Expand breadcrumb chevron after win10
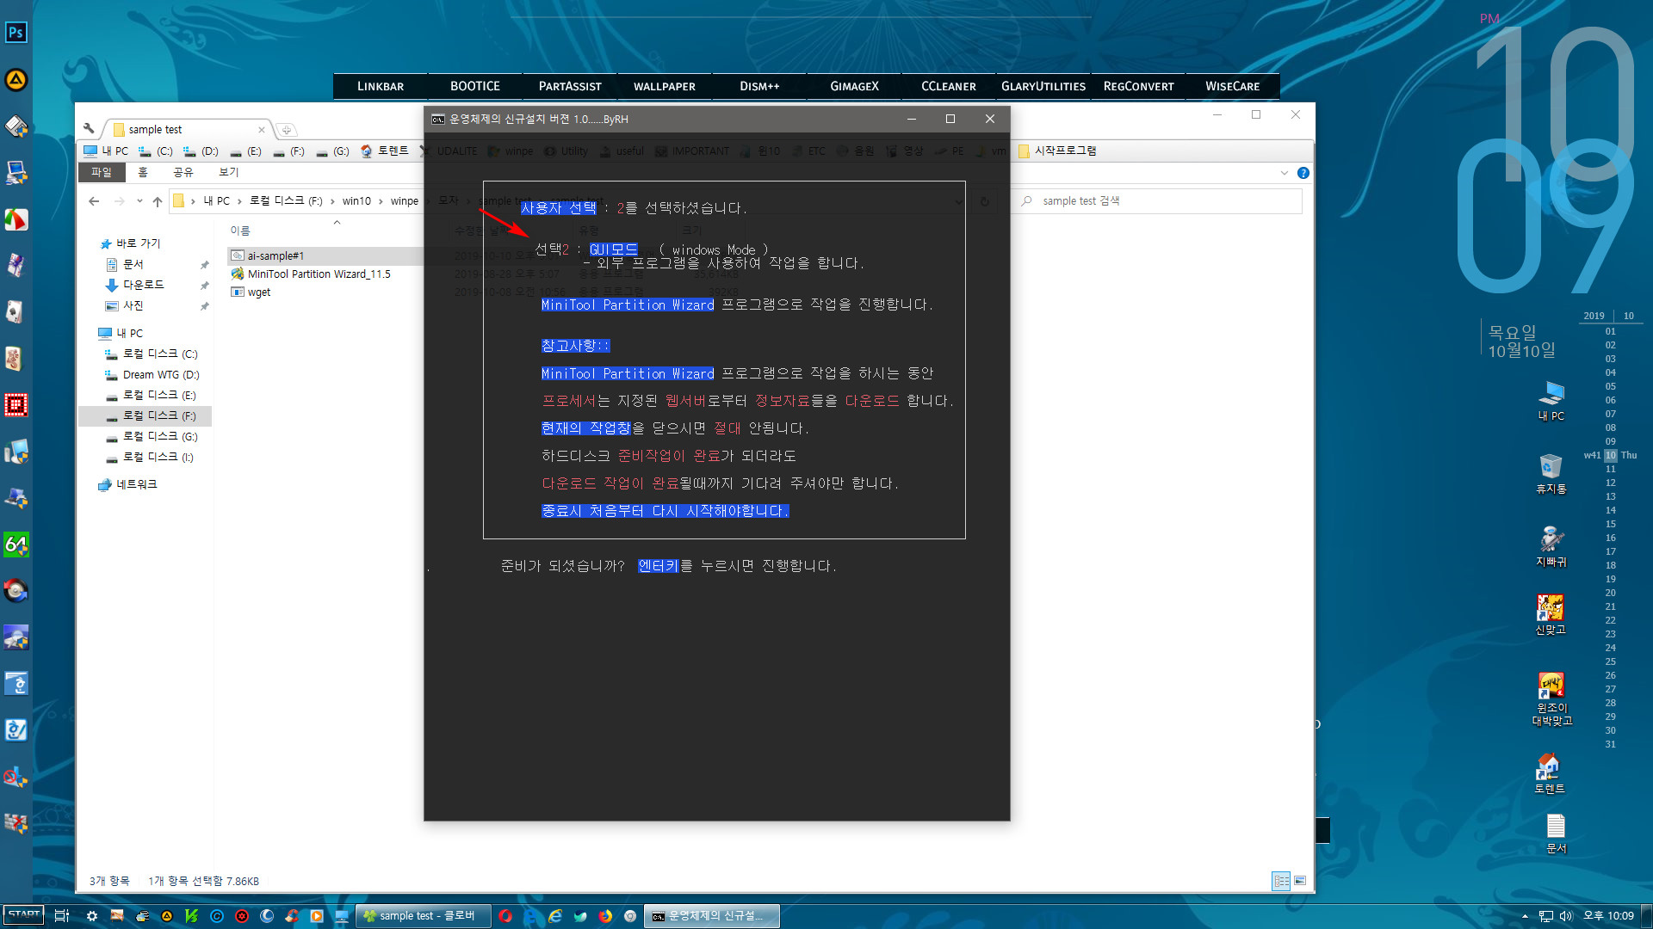1653x929 pixels. coord(381,201)
